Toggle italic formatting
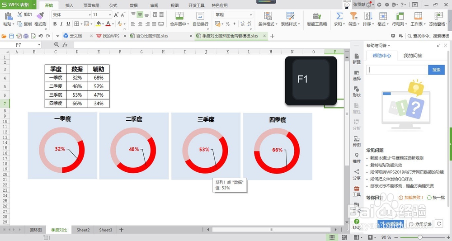 61,24
